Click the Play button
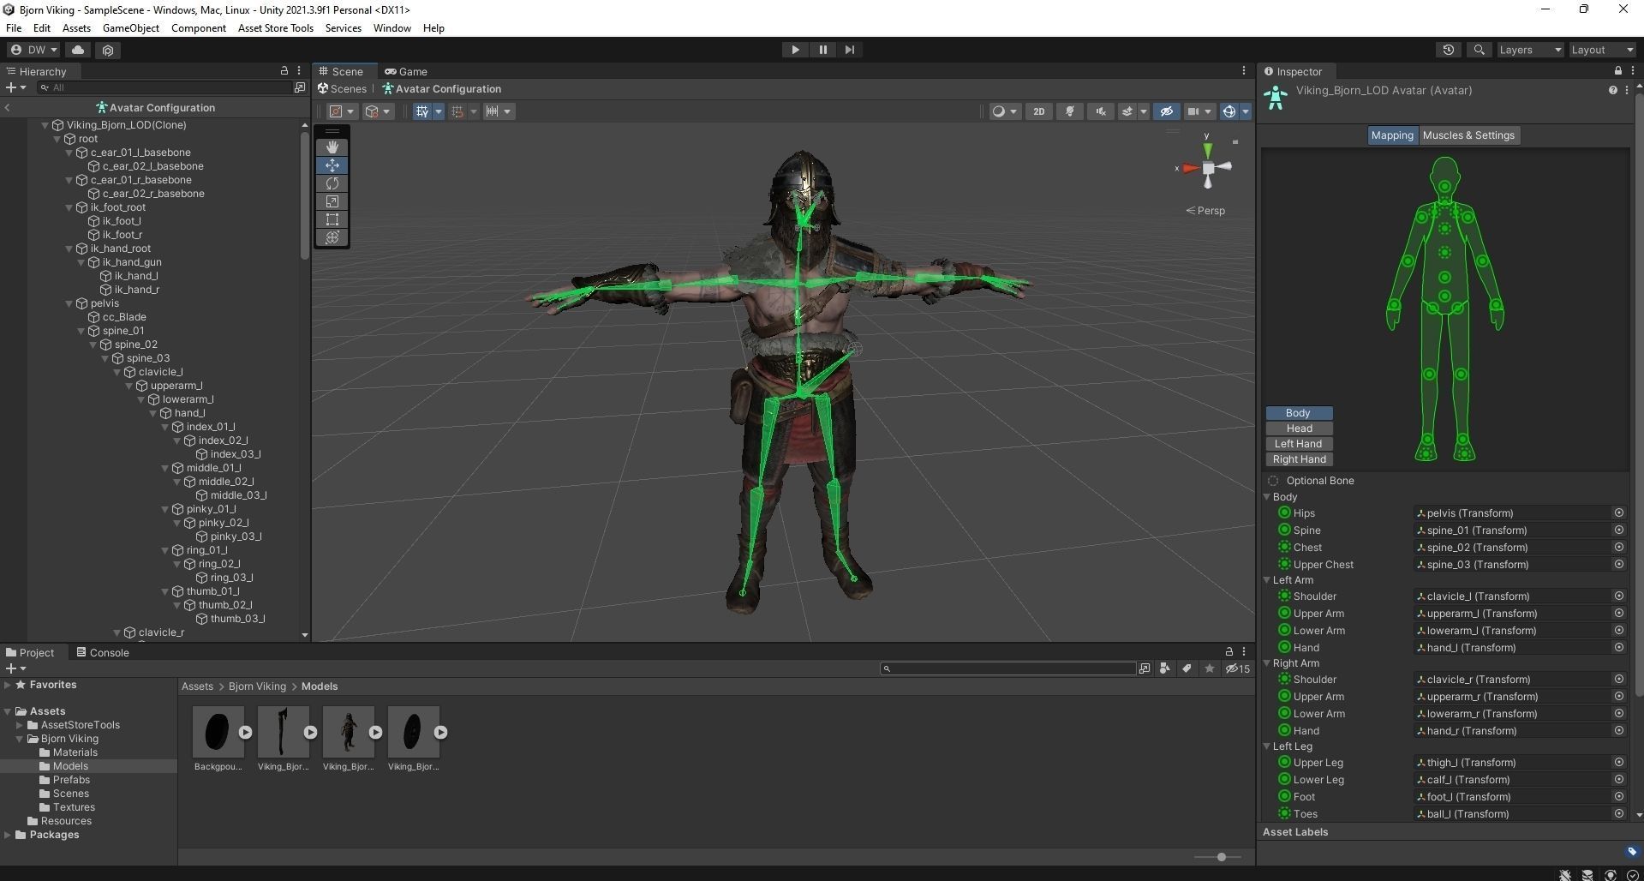 pos(795,50)
